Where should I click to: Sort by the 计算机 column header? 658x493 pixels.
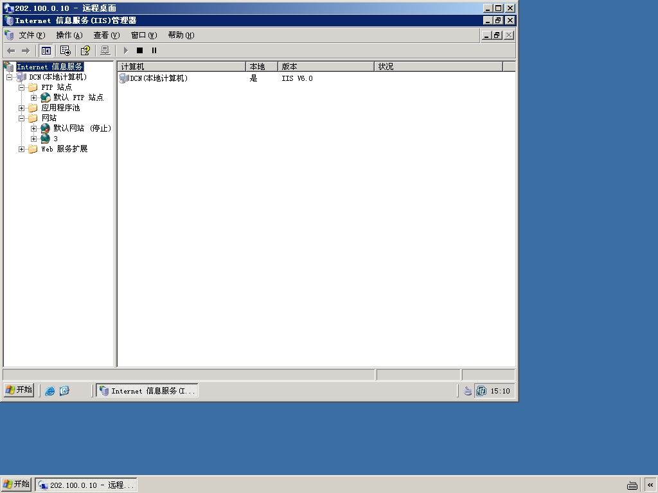(182, 67)
